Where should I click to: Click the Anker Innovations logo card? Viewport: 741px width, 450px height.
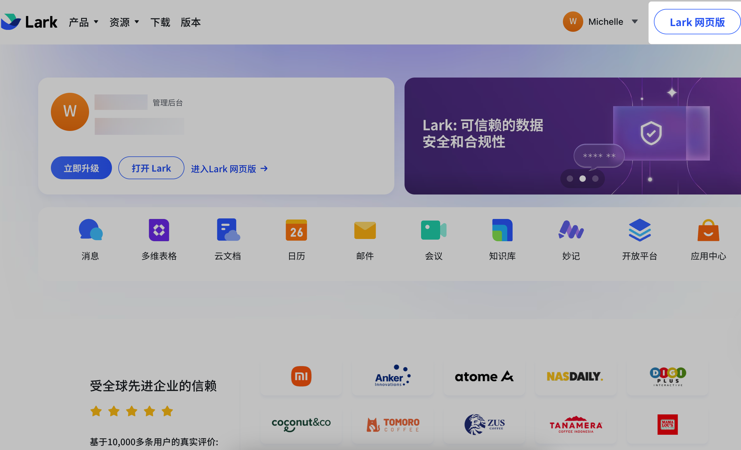click(393, 377)
